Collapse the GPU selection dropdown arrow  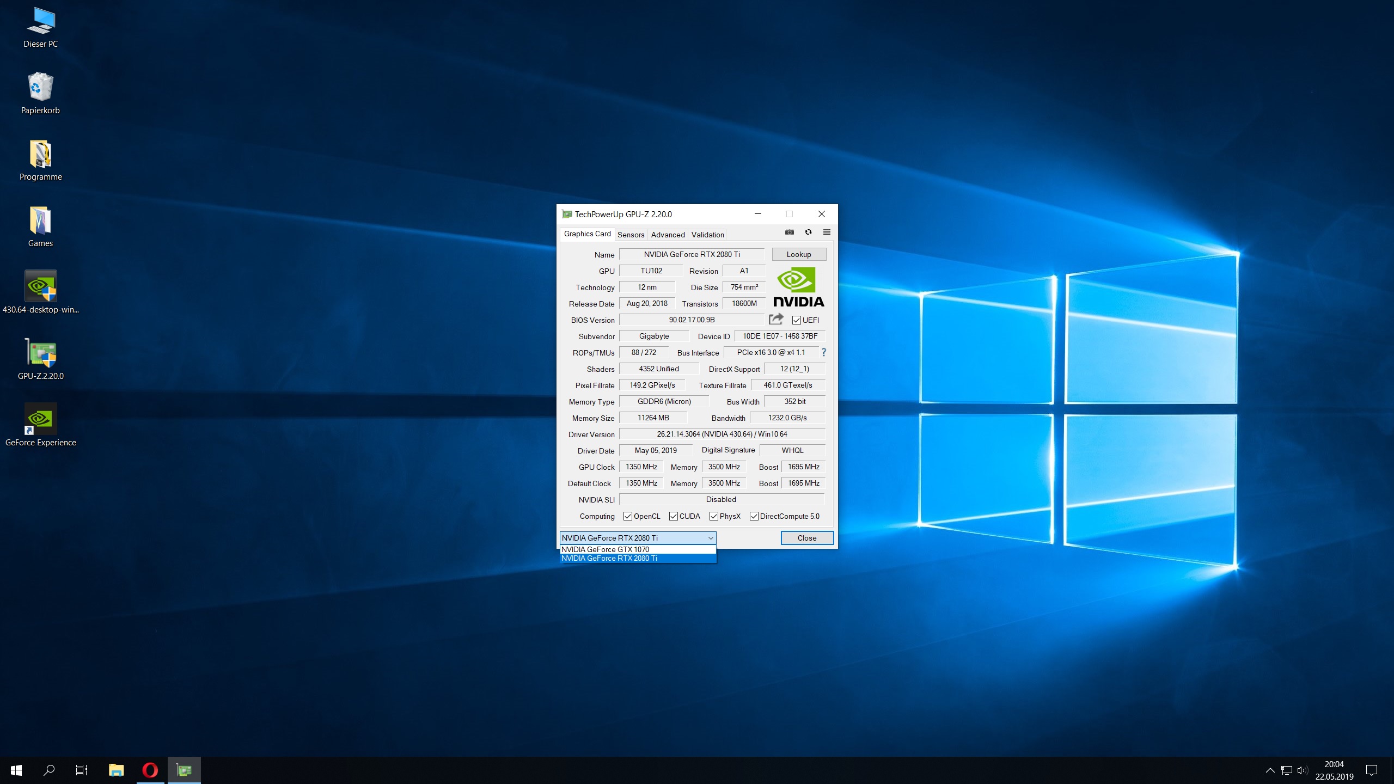click(710, 538)
